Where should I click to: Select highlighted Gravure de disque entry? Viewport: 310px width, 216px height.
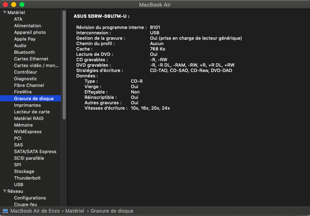(31, 98)
